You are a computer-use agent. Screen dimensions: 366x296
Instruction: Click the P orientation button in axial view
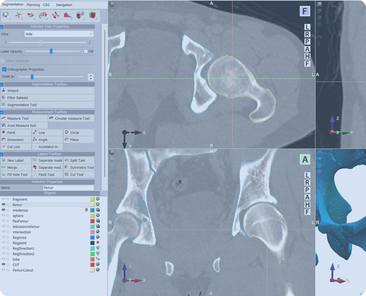tap(307, 41)
